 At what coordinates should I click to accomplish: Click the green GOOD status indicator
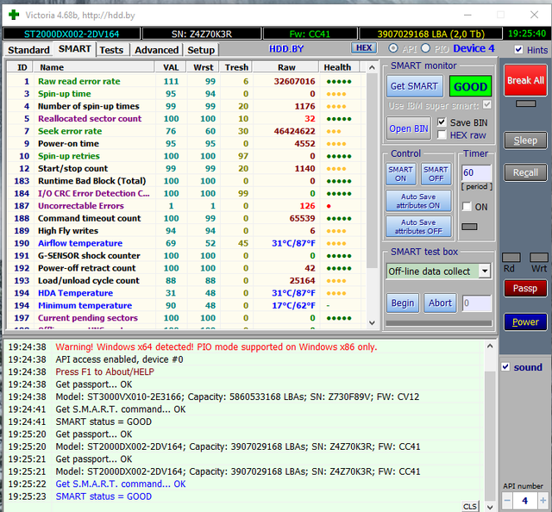[x=470, y=86]
